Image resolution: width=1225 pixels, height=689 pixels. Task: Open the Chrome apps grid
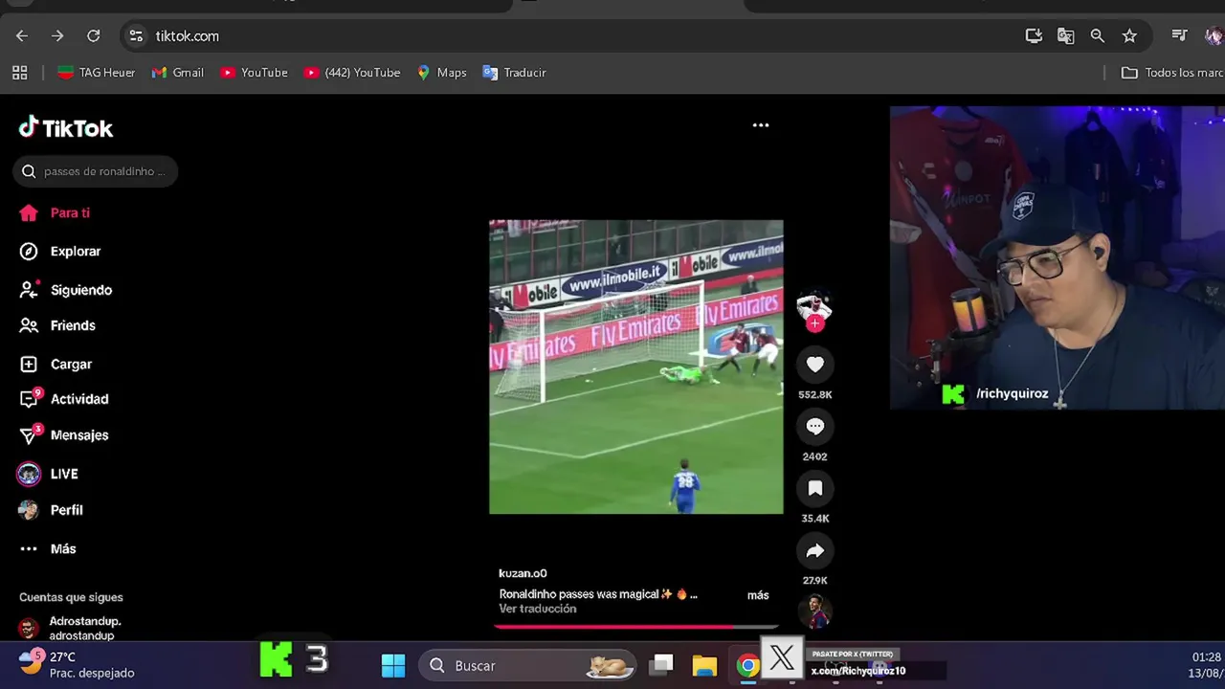click(x=19, y=73)
